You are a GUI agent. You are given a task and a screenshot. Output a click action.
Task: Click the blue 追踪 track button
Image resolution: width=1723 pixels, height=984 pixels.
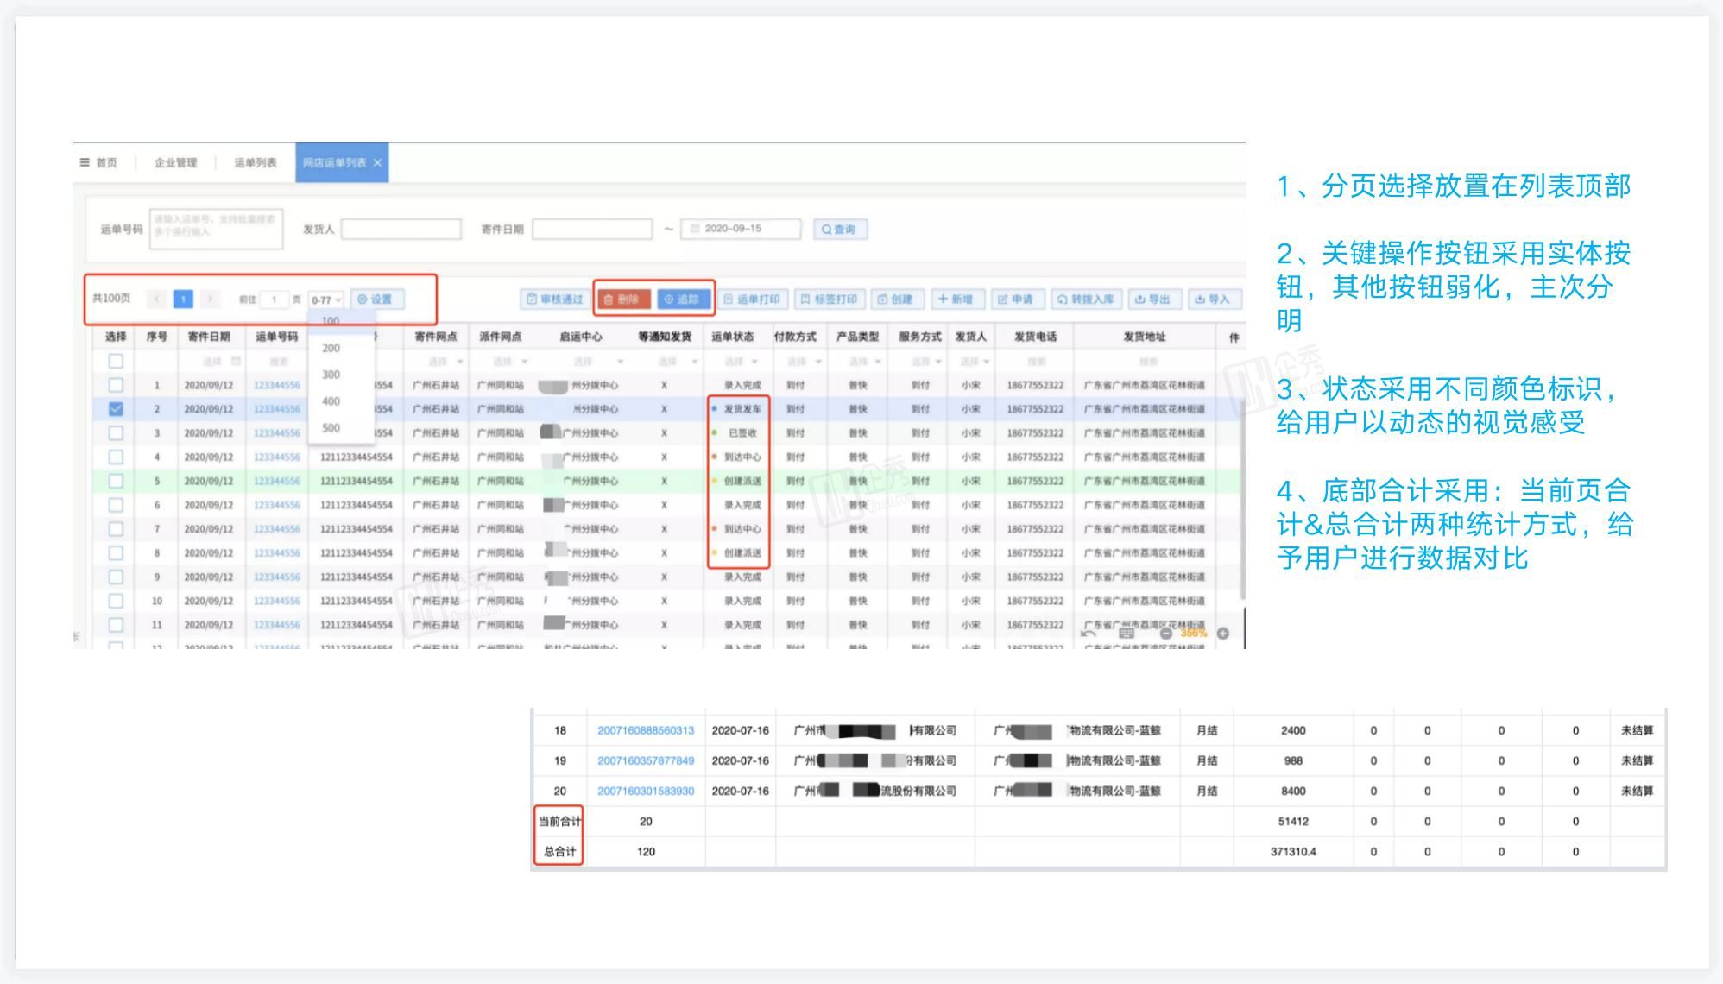[683, 300]
